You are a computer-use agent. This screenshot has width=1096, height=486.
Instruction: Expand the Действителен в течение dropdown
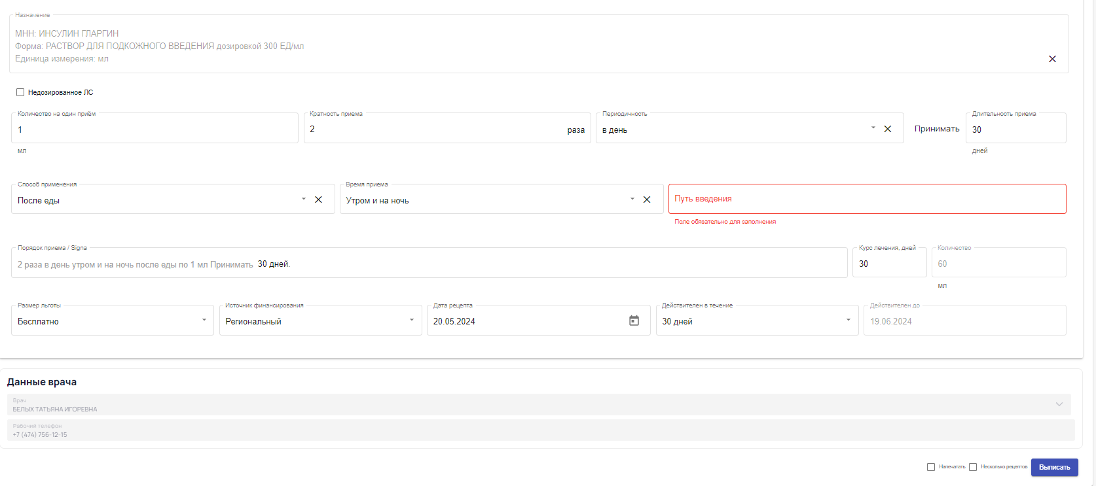pyautogui.click(x=849, y=320)
